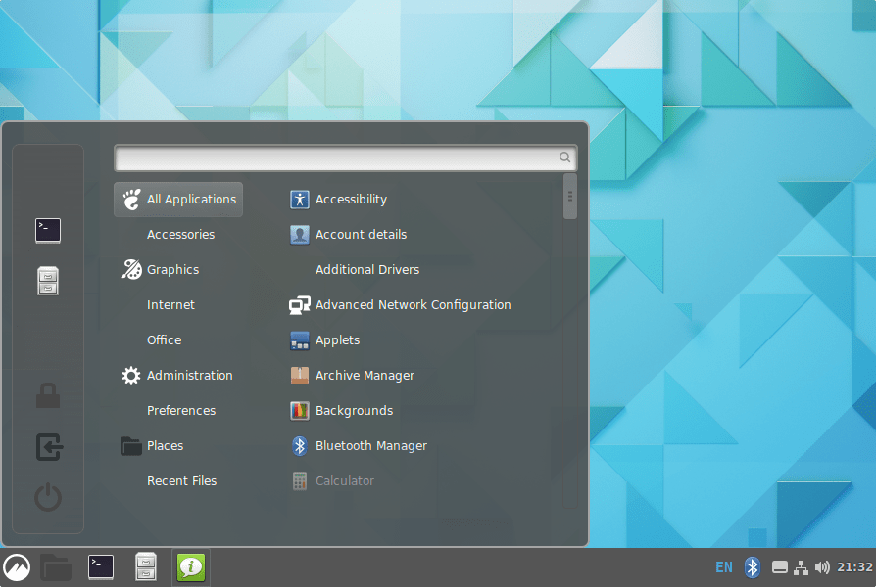This screenshot has width=876, height=587.
Task: Select the Accessories category
Action: coord(180,235)
